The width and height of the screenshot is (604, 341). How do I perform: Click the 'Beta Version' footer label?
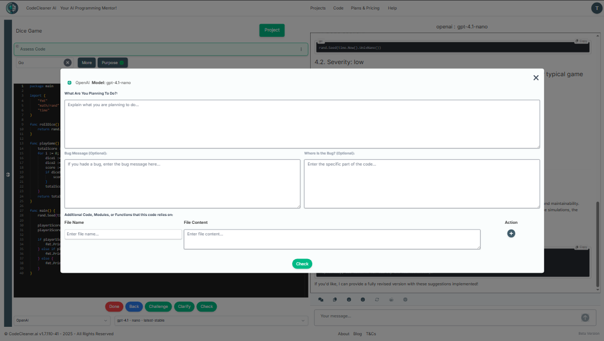coord(589,334)
